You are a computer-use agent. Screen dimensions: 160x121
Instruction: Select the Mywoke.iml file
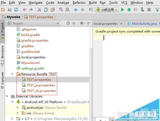pyautogui.click(x=28, y=63)
